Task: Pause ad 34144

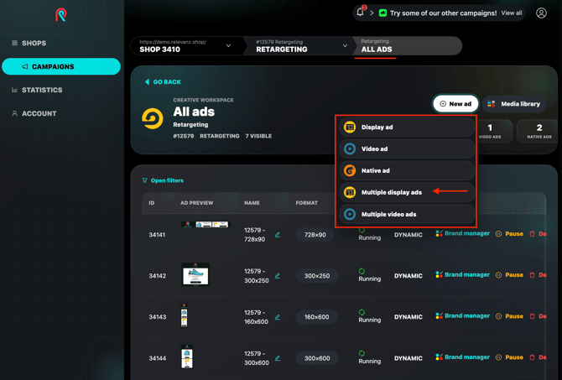Action: tap(509, 357)
